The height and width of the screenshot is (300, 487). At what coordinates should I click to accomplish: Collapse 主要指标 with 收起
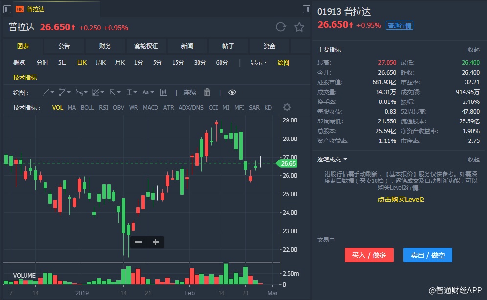click(473, 49)
